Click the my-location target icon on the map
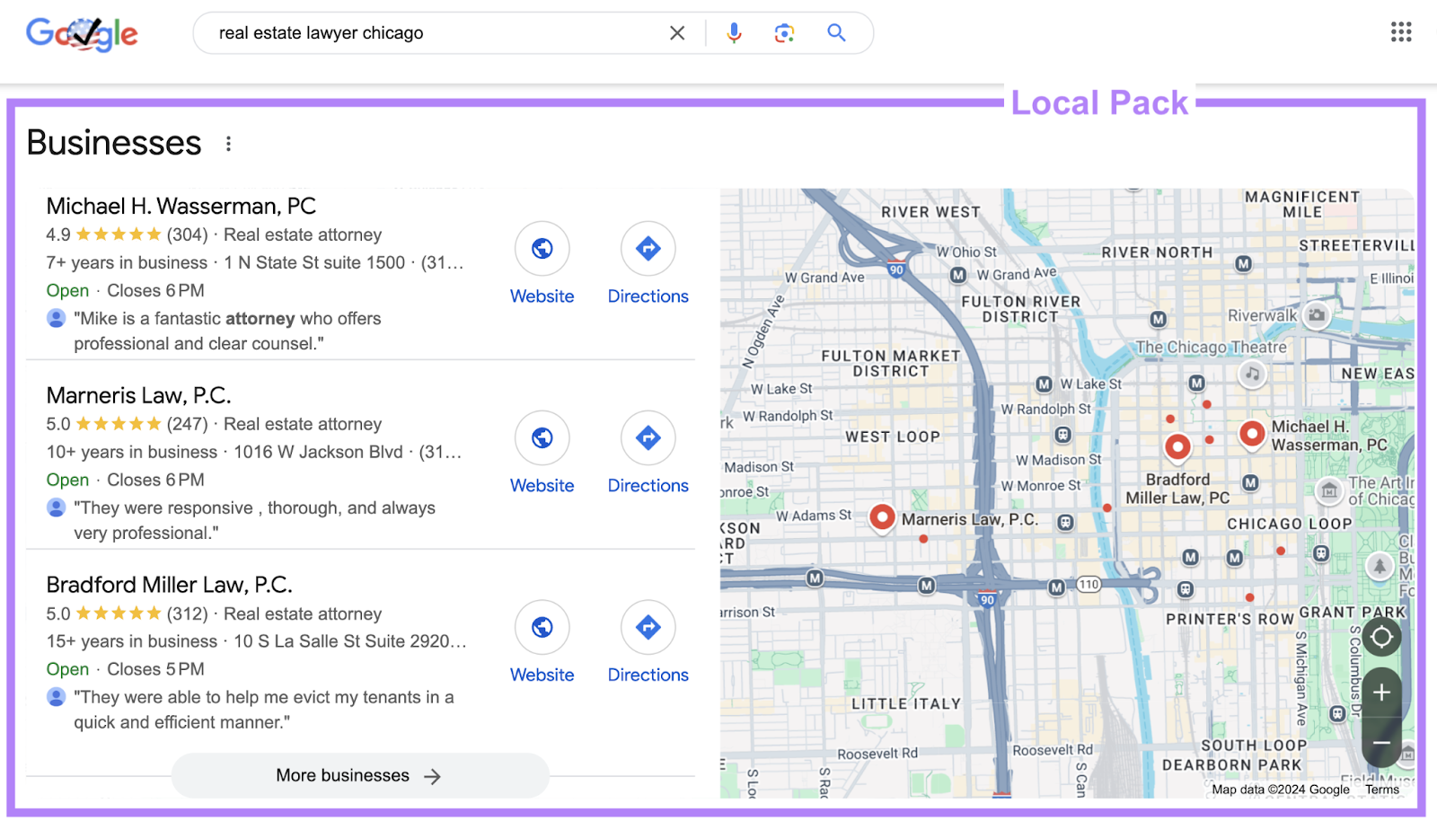Screen dimensions: 1437x821 pyautogui.click(x=1380, y=636)
